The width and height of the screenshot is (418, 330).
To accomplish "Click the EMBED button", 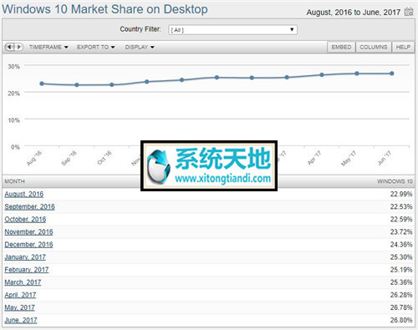I will (x=341, y=47).
